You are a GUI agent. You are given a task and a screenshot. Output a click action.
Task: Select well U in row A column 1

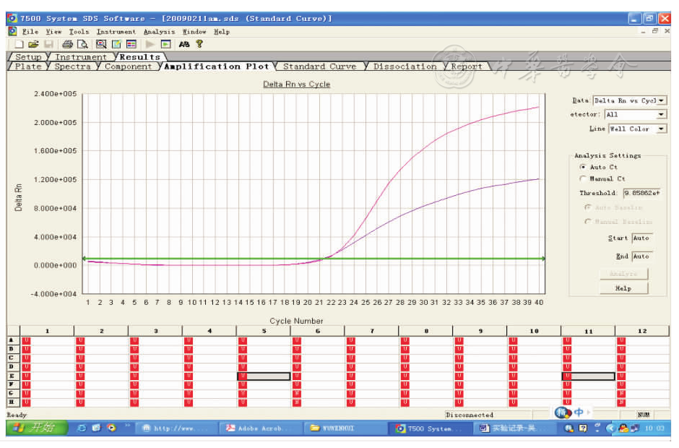[x=26, y=340]
